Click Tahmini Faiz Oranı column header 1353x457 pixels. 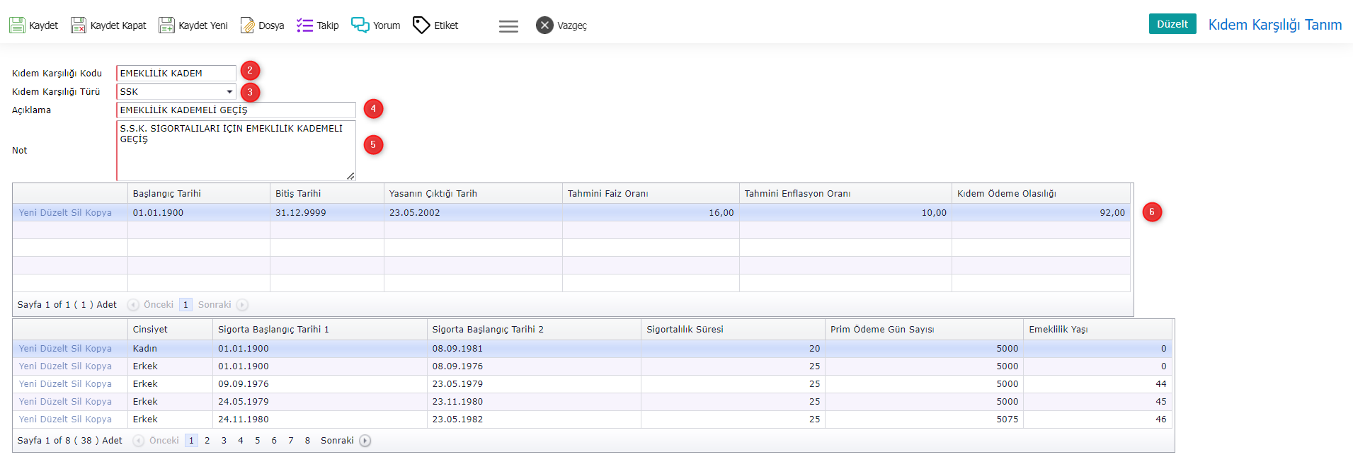tap(651, 194)
